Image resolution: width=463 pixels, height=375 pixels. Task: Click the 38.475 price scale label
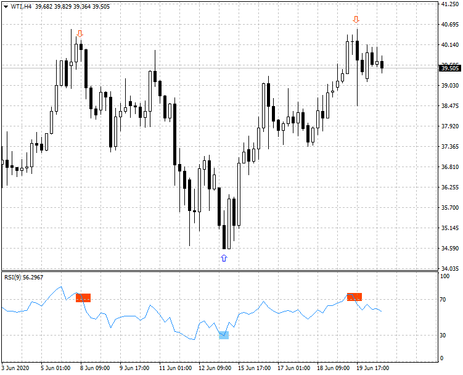449,106
